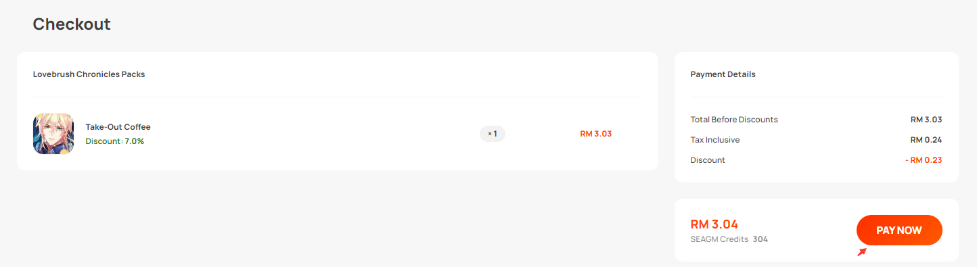Screen dimensions: 977x267
Task: Click the RM 3.03 item price
Action: pyautogui.click(x=595, y=134)
